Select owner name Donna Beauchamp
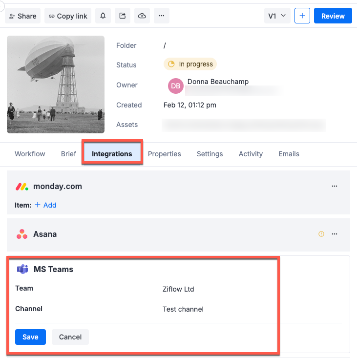 click(x=218, y=82)
